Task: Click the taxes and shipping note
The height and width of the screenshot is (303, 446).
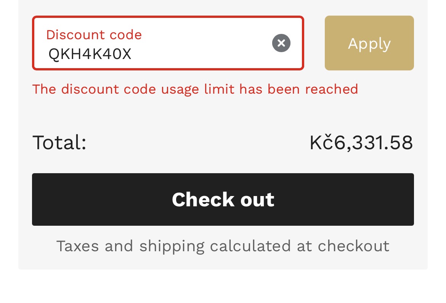Action: (x=223, y=246)
